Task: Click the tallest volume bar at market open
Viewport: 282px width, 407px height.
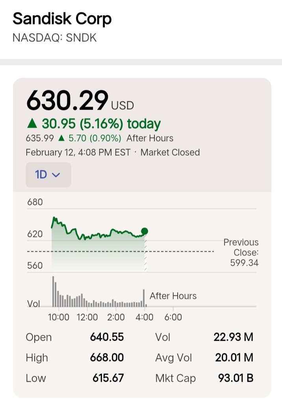Action: [53, 291]
